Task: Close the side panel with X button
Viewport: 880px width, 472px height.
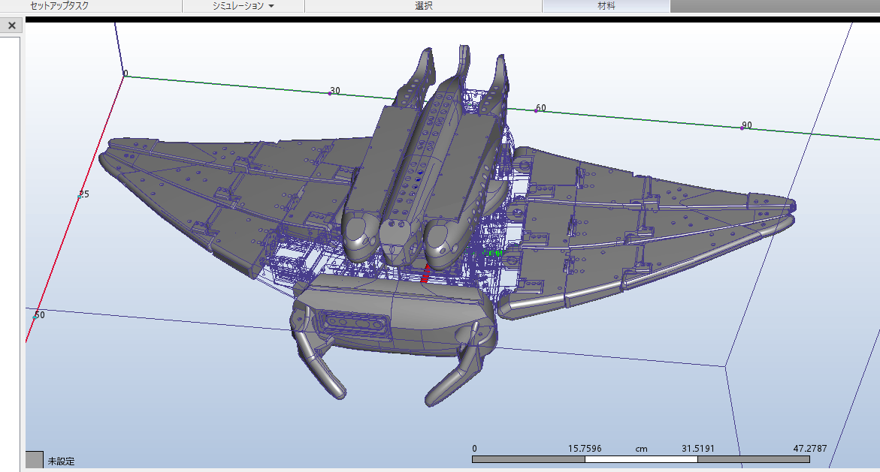Action: [12, 26]
